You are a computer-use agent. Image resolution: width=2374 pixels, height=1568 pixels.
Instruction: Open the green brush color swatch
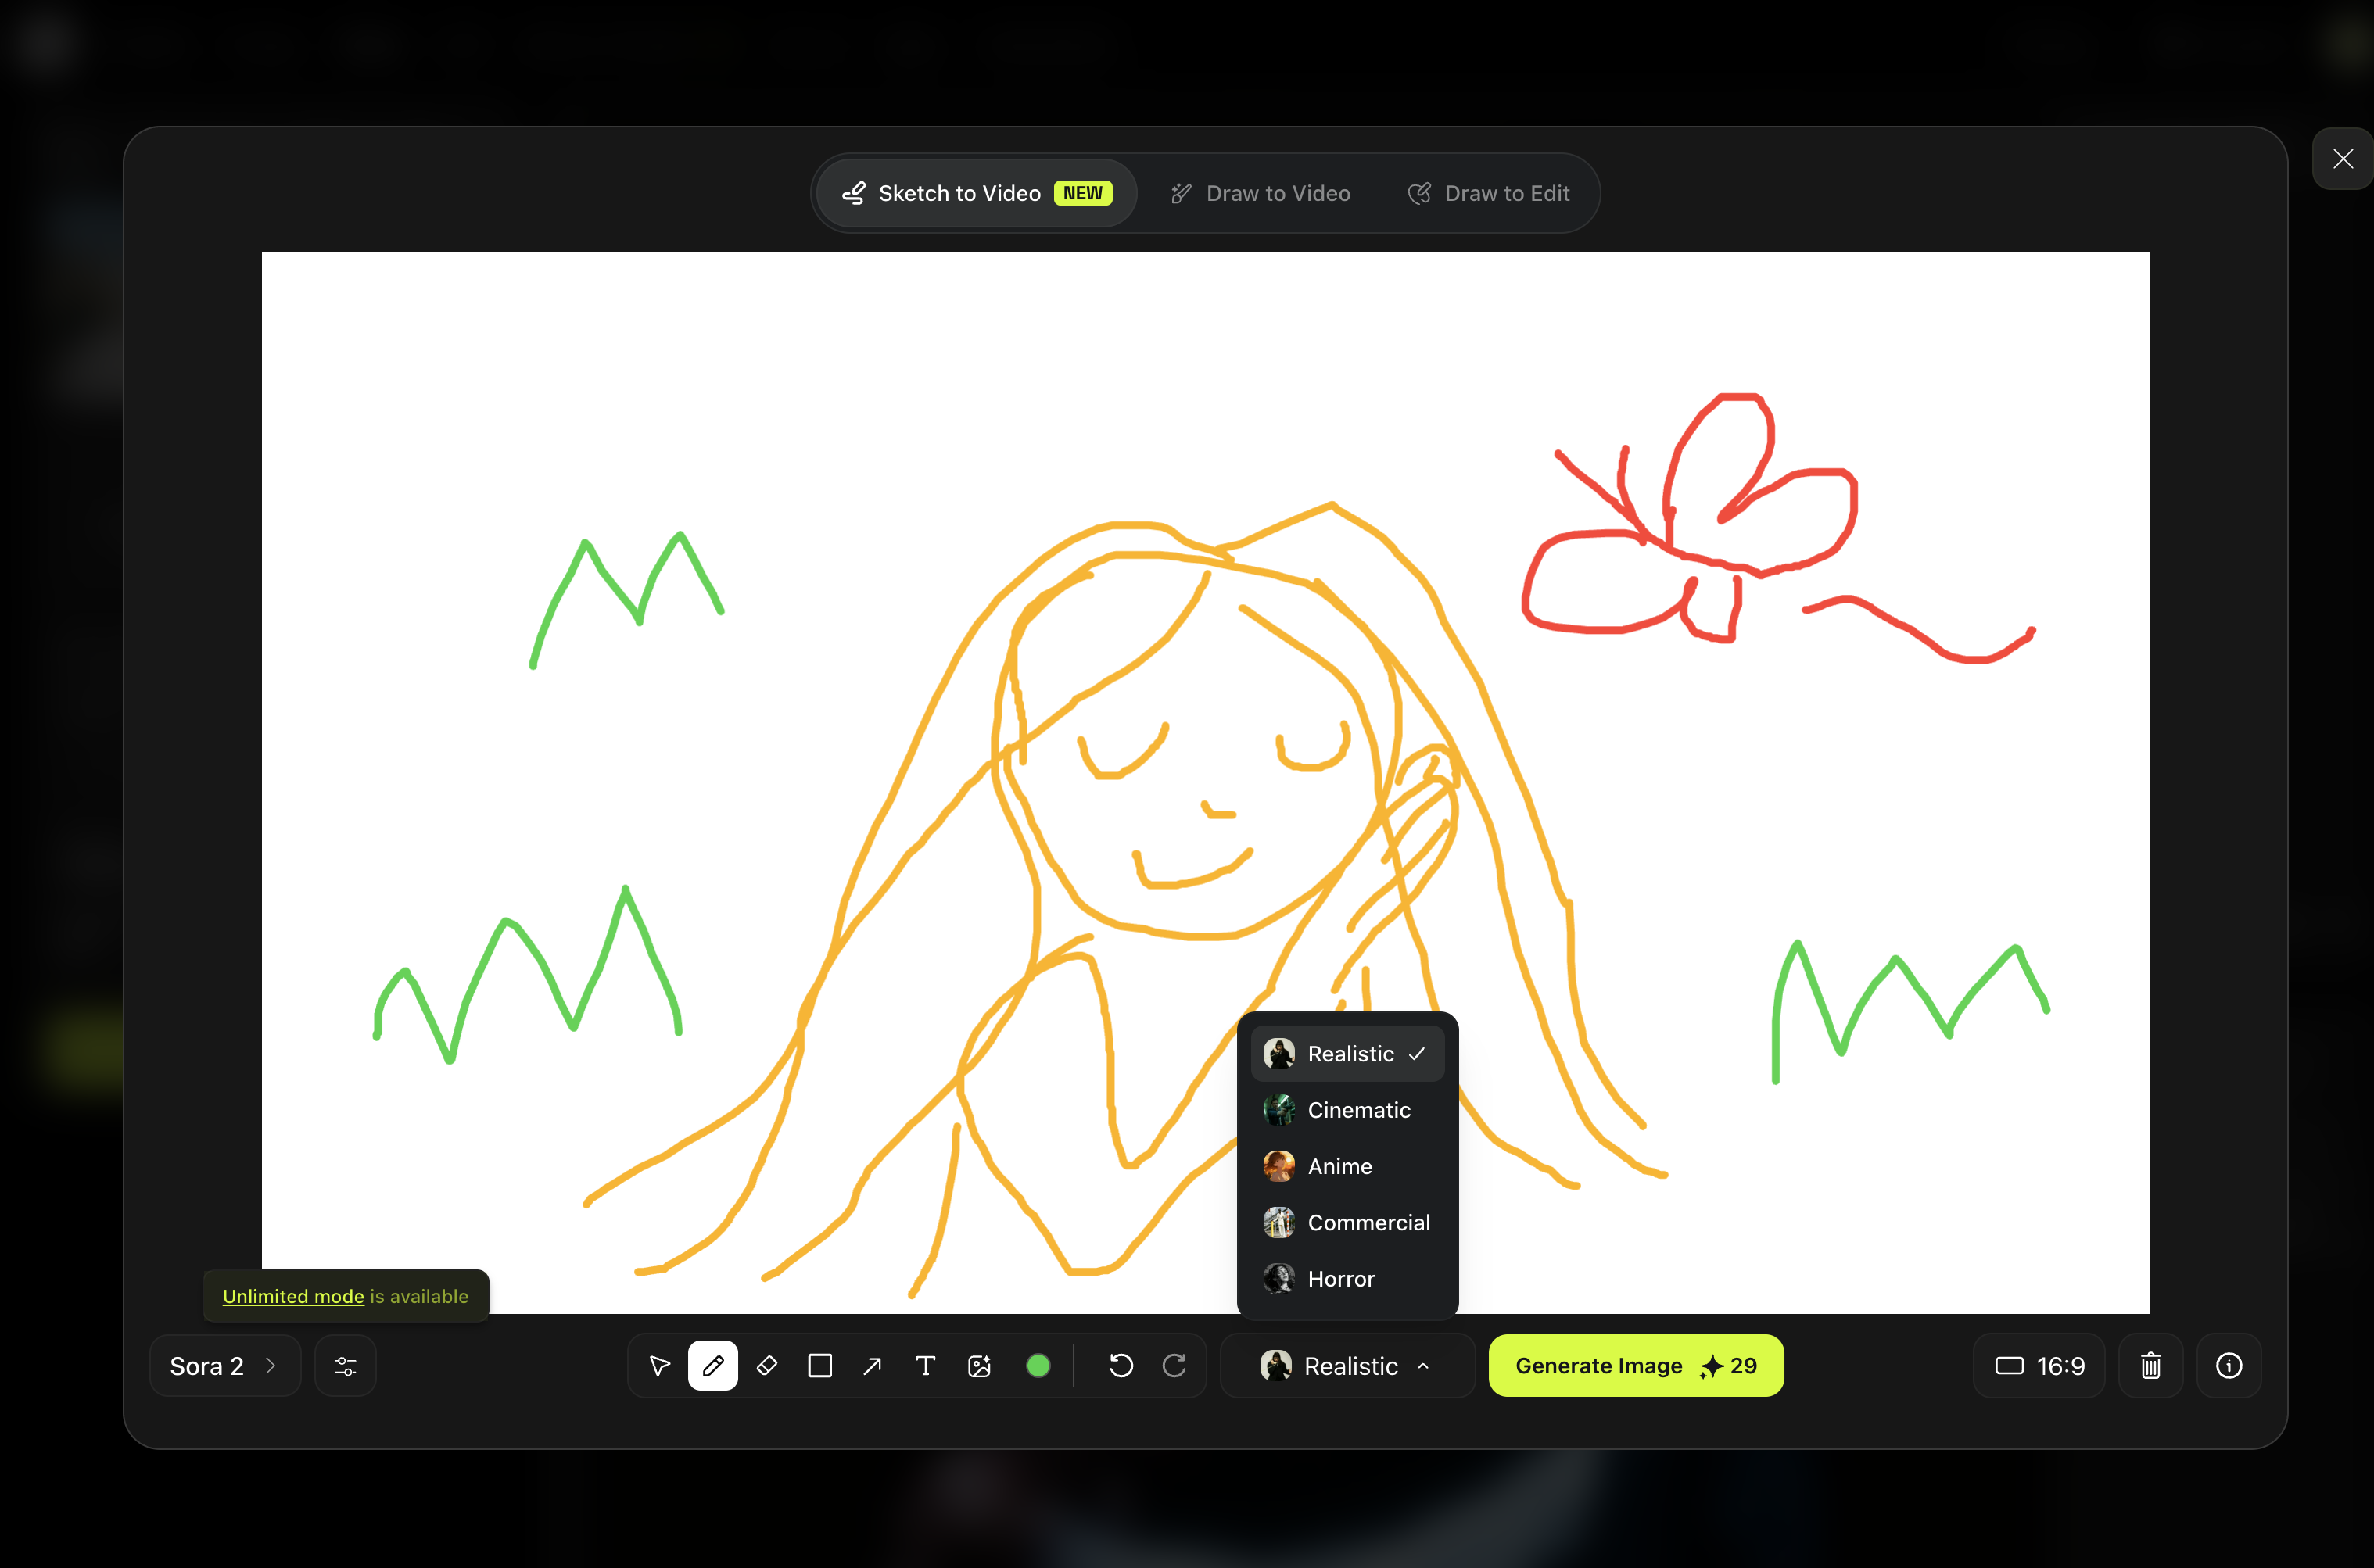pyautogui.click(x=1038, y=1366)
